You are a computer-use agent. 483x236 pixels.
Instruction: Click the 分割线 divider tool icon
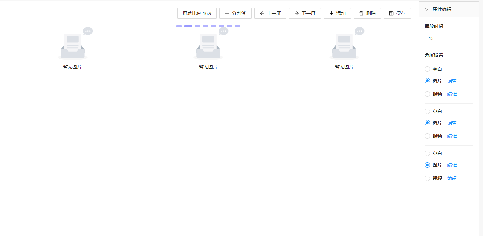coord(227,13)
